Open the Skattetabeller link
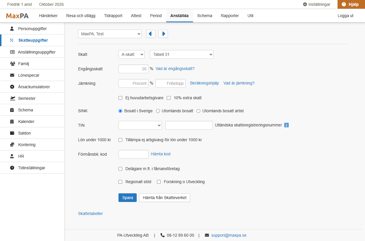The height and width of the screenshot is (241, 365). 90,214
